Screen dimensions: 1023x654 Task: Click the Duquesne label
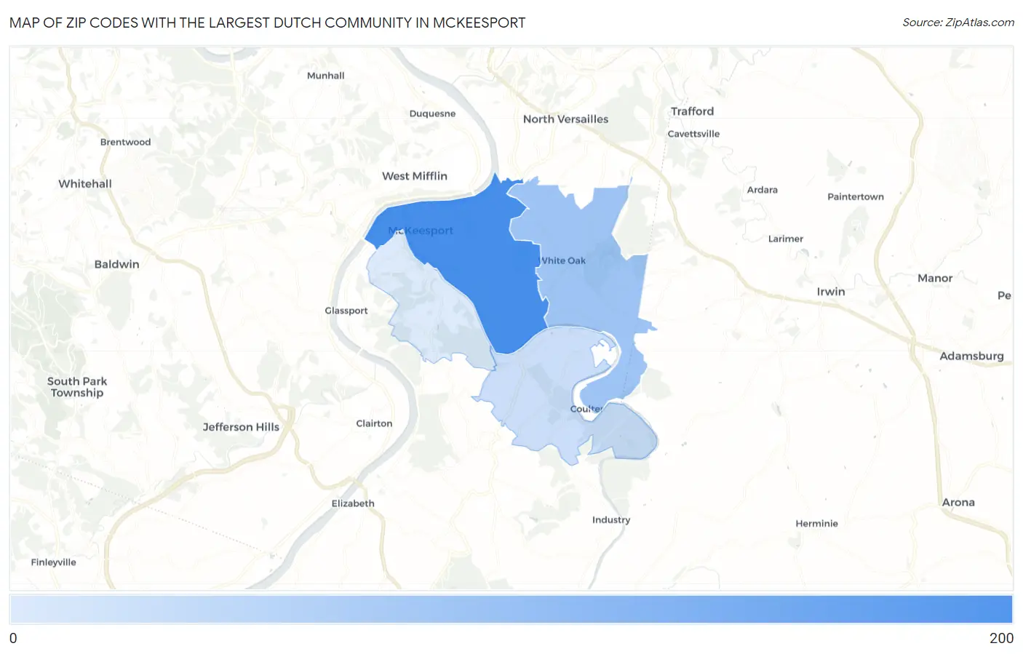(432, 113)
